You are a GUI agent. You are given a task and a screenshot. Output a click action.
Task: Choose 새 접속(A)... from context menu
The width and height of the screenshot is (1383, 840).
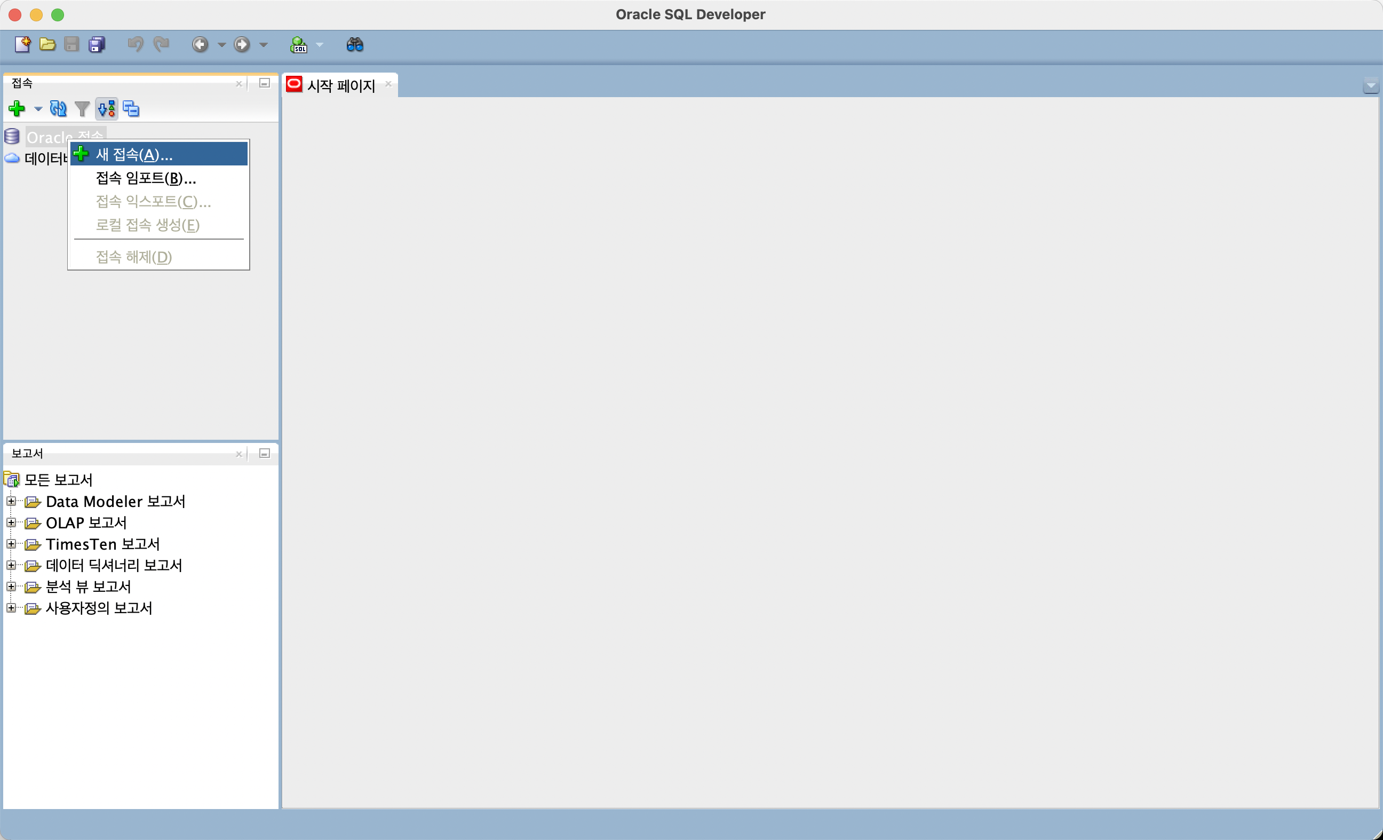159,154
